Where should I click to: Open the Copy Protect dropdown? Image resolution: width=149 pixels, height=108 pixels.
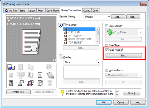[124, 32]
